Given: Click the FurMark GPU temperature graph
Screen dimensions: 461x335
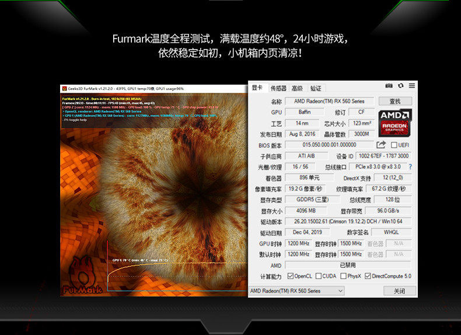Looking at the screenshot, I should 177,266.
